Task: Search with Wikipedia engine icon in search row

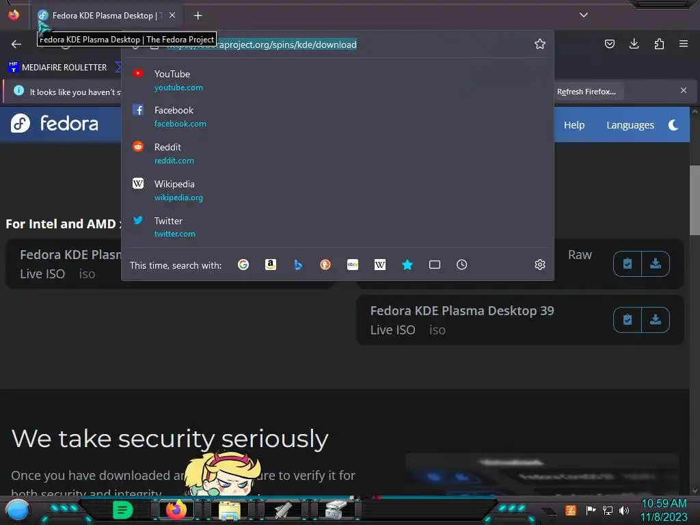Action: (380, 265)
